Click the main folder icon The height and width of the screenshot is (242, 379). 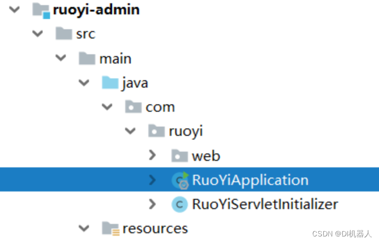tap(87, 58)
